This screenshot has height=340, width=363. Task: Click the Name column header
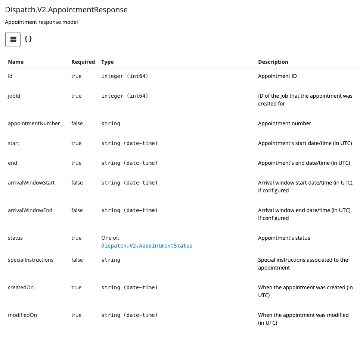[16, 62]
